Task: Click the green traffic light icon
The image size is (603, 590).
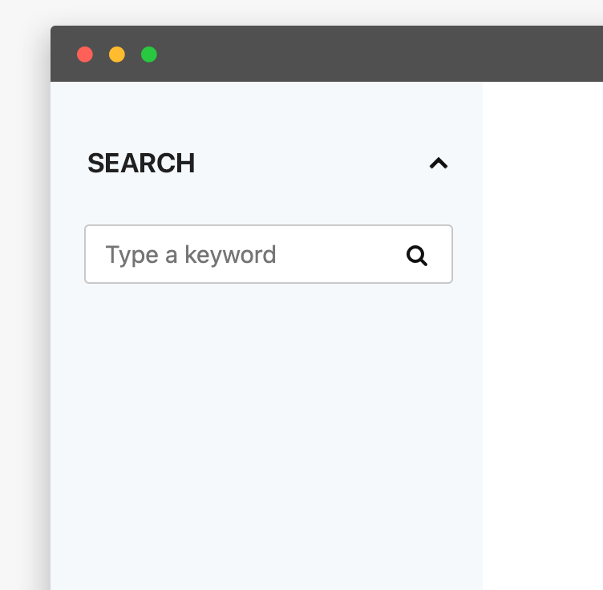Action: pyautogui.click(x=149, y=55)
